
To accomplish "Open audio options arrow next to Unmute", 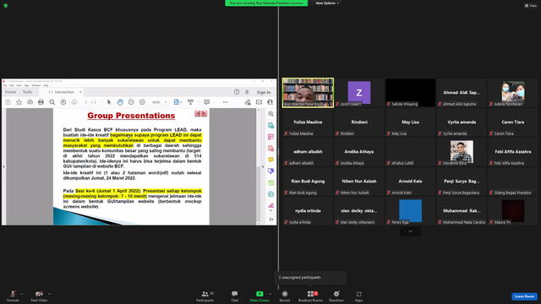I will [22, 294].
